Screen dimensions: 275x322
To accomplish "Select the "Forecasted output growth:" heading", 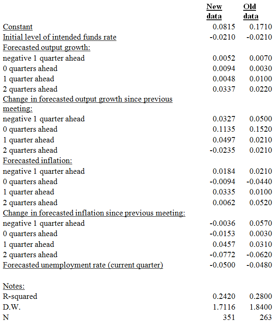I will (x=46, y=47).
